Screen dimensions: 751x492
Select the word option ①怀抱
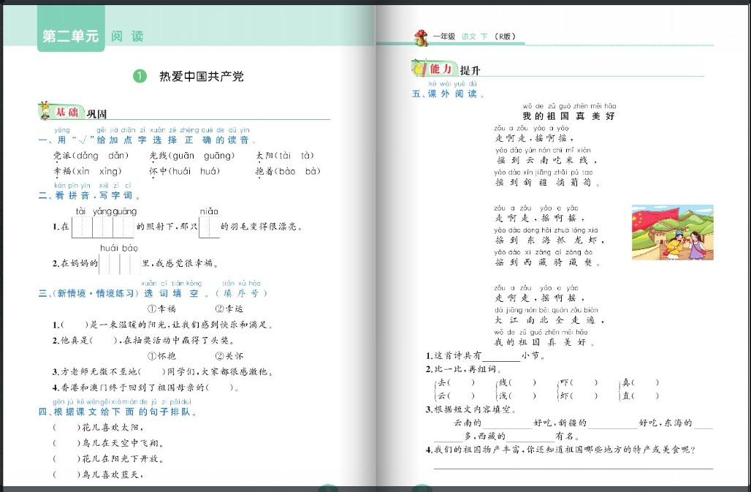click(161, 356)
